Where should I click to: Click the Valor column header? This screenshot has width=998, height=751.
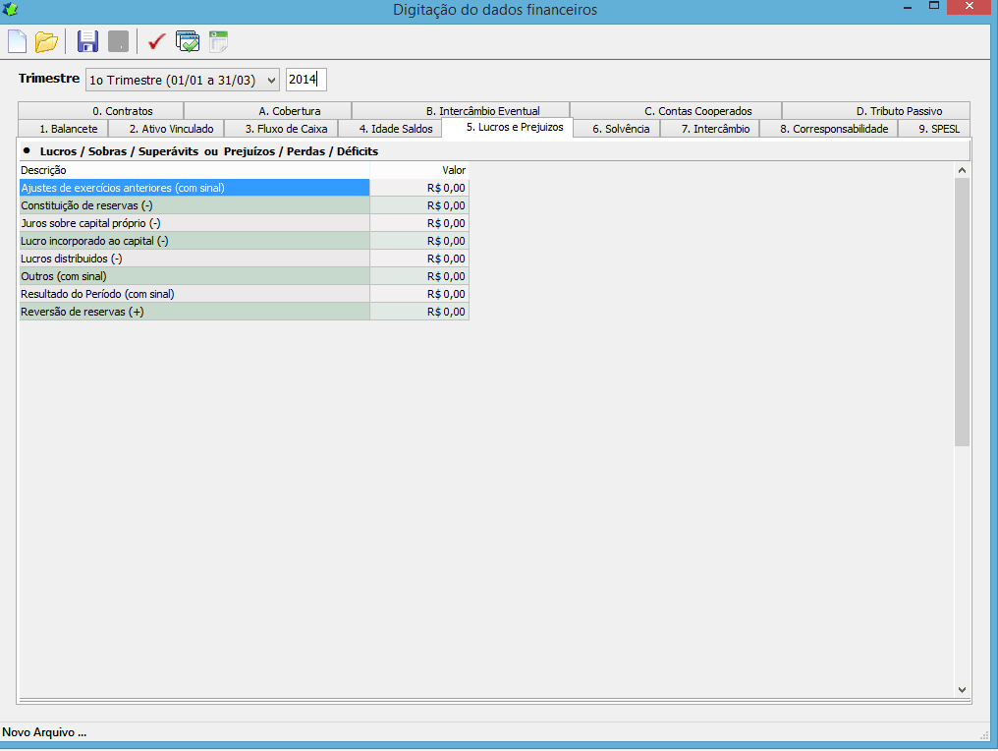click(419, 170)
